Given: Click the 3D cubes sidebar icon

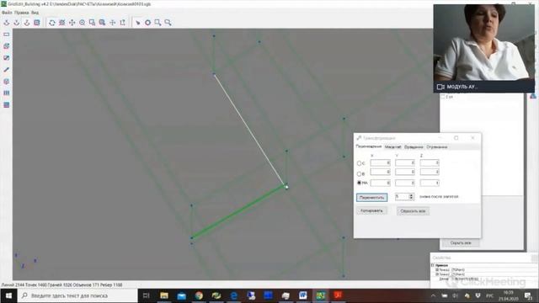Looking at the screenshot, I should click(x=6, y=46).
